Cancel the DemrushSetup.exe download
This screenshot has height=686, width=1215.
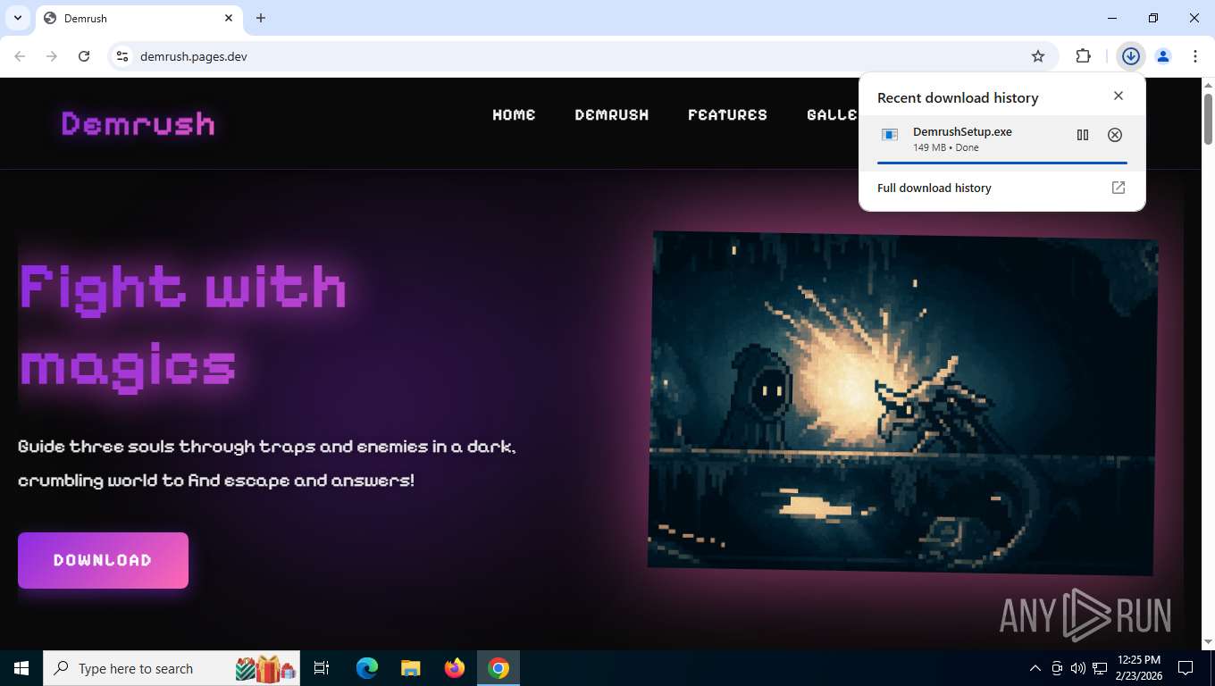1115,135
